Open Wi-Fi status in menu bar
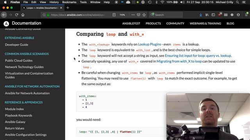The width and height of the screenshot is (250, 140). point(162,2)
